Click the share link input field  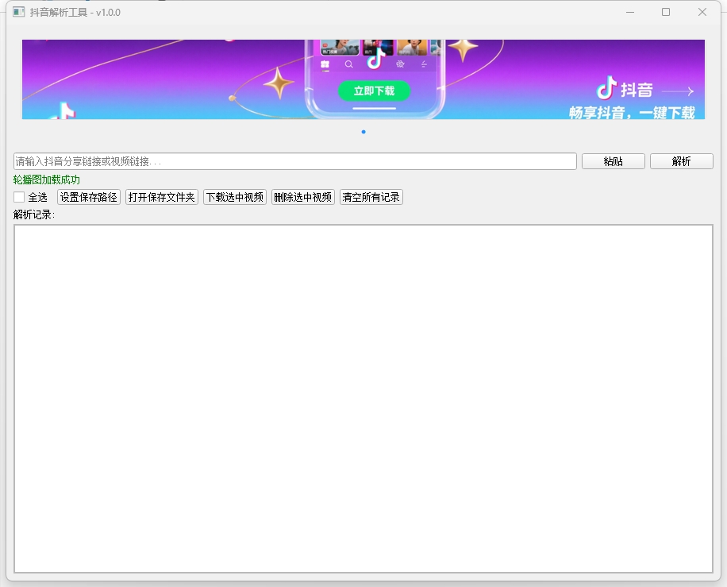(294, 161)
